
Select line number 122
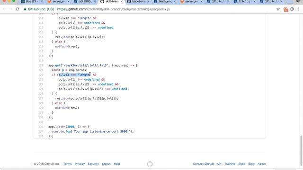(41, 75)
